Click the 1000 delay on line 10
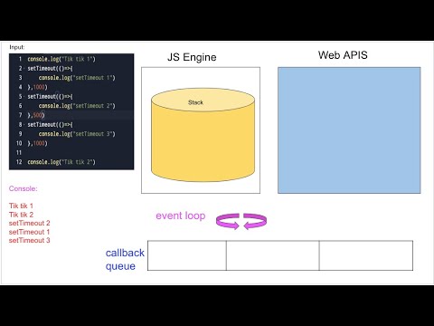434x326 pixels. pos(39,143)
